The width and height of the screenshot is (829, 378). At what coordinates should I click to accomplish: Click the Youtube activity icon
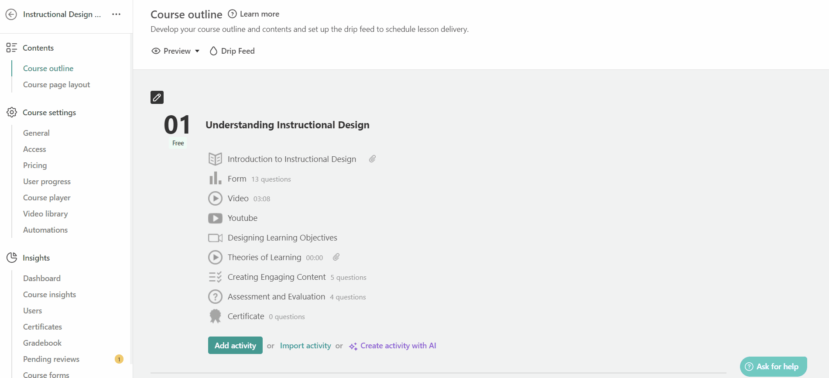215,218
